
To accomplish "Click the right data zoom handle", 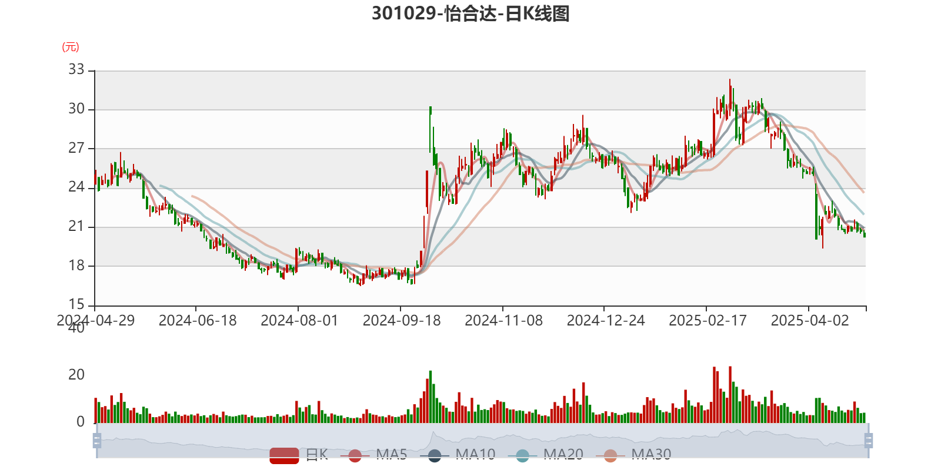I will coord(868,440).
